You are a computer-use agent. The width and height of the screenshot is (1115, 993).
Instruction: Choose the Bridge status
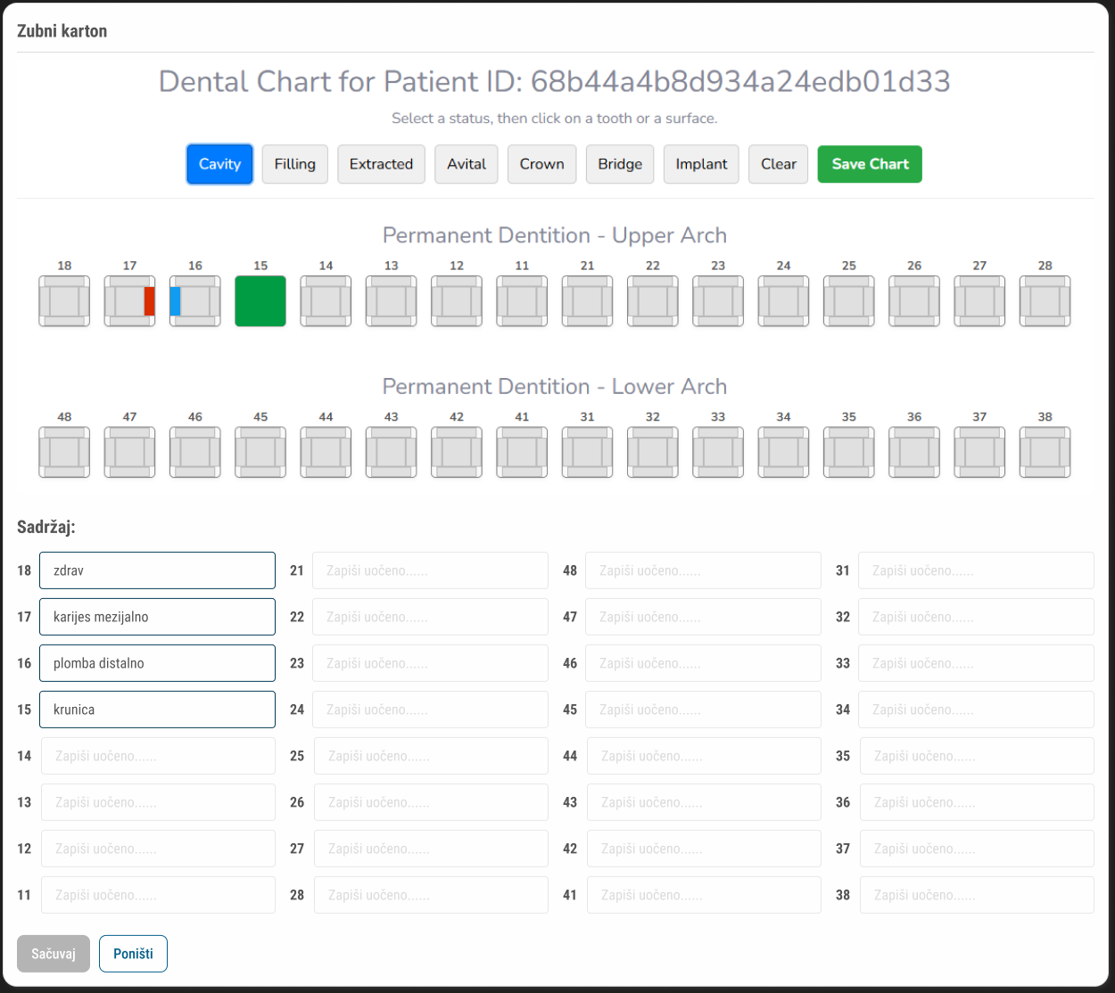[620, 164]
